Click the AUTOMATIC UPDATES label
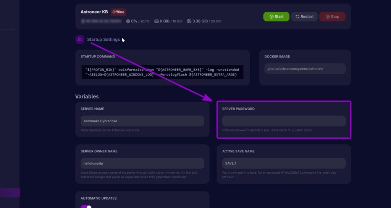Screen dimensions: 391x208 click(x=99, y=198)
